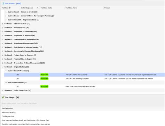Select step 'Click Register Now'
This screenshot has height=126, width=165.
click(x=8, y=116)
